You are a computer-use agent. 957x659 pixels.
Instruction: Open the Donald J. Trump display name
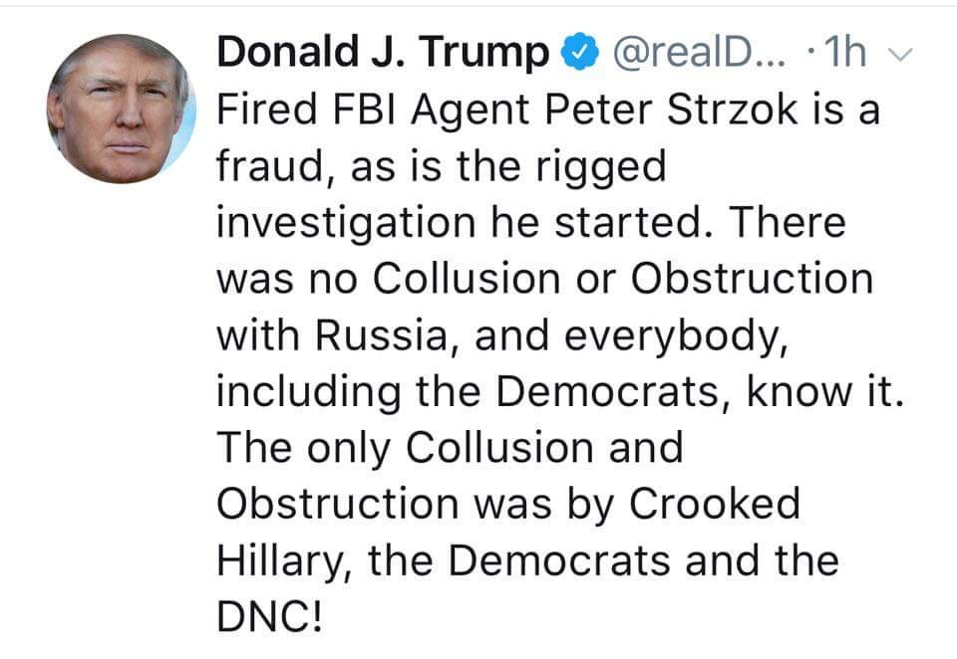[x=382, y=54]
